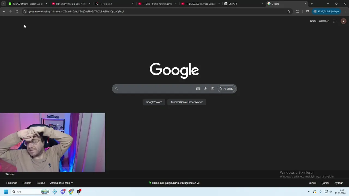The width and height of the screenshot is (349, 196).
Task: Open the Hakkında footer link
Action: 12,183
